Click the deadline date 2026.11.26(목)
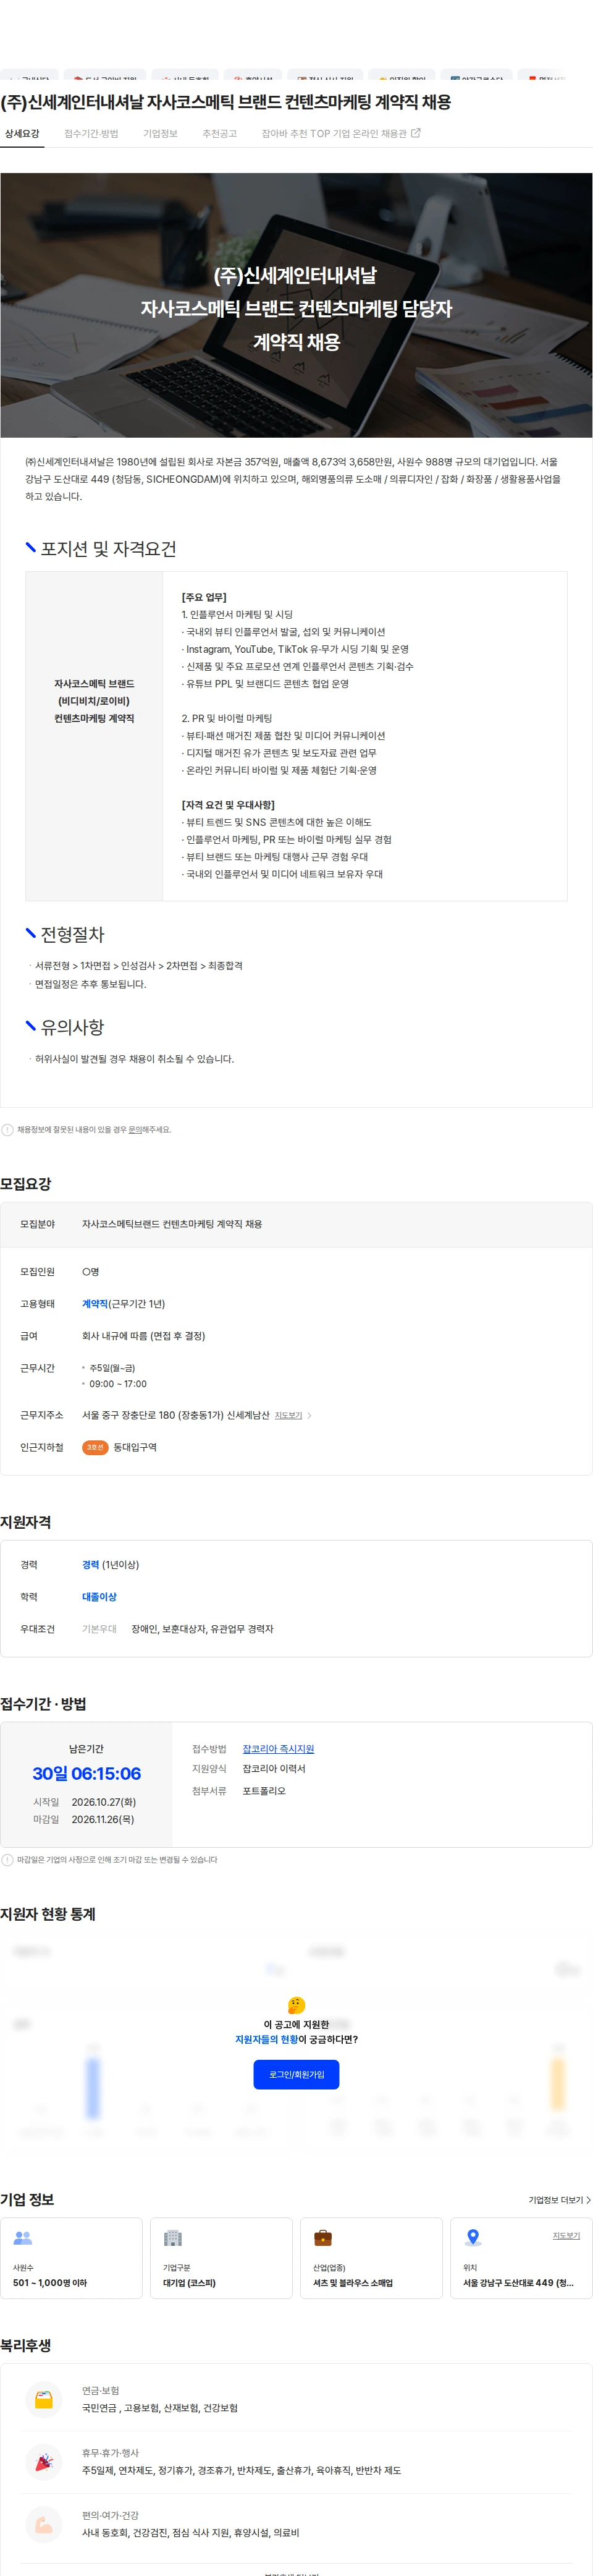 103,1819
